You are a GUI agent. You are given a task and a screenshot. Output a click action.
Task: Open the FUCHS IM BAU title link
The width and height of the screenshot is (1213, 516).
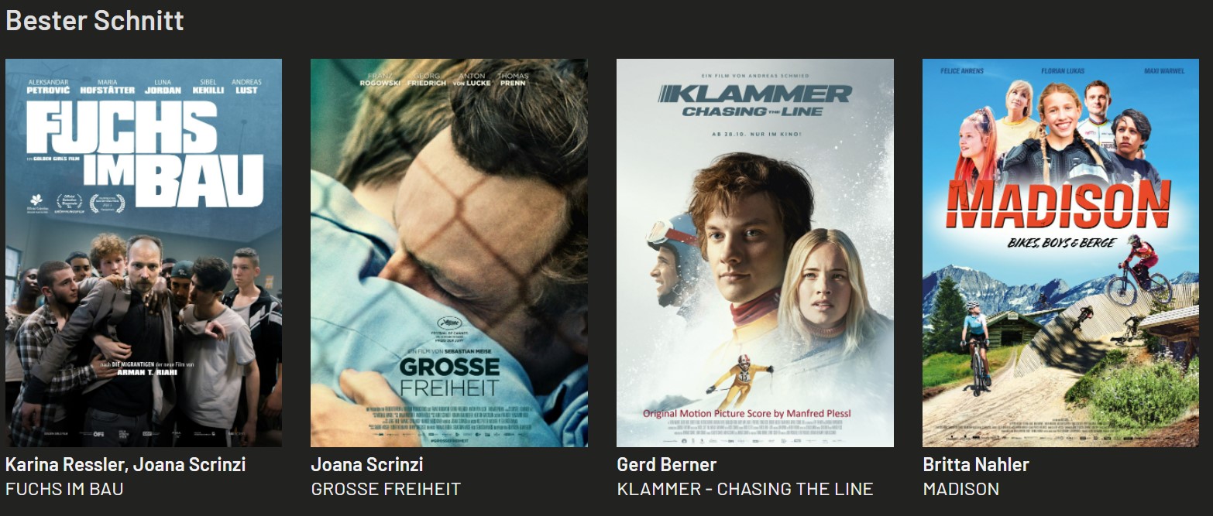pos(64,489)
